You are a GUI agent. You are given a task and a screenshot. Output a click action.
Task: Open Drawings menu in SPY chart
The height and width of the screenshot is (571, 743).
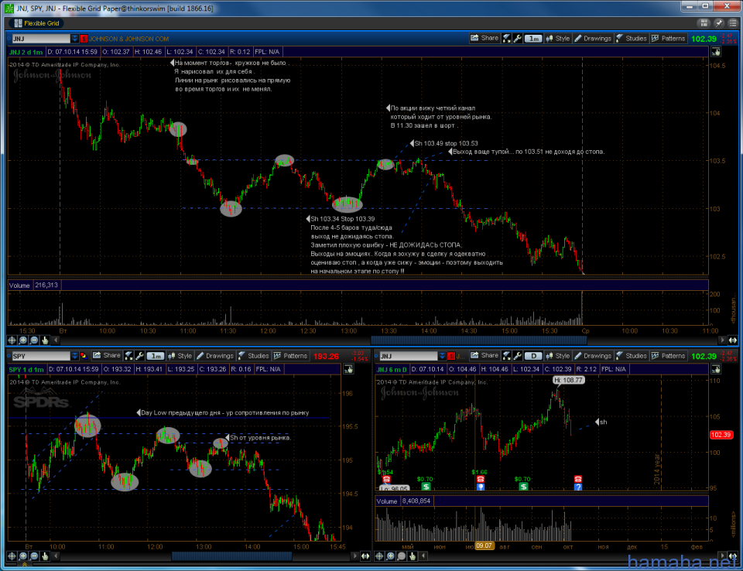coord(215,356)
